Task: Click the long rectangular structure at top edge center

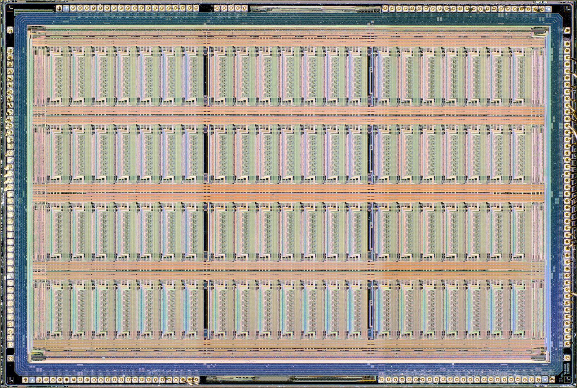Action: [316, 9]
